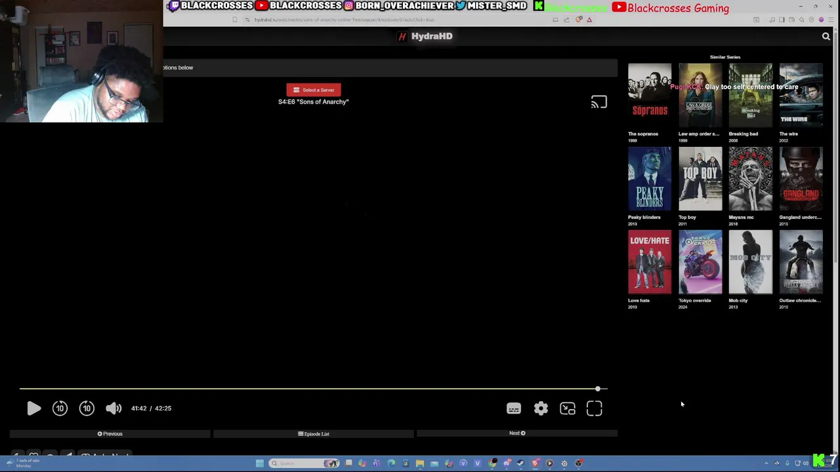840x472 pixels.
Task: Expand the system tray hidden icons chevron
Action: coord(766,463)
